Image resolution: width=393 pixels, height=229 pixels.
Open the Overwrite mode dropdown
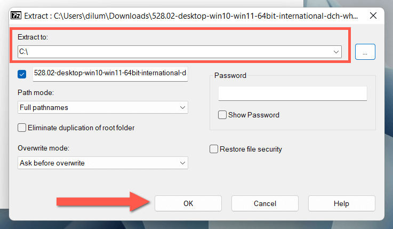pyautogui.click(x=102, y=162)
